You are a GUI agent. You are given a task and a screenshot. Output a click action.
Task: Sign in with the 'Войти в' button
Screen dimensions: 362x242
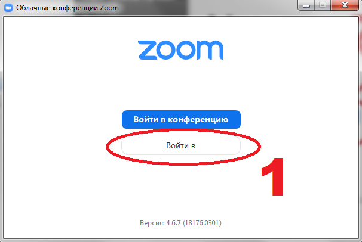[x=181, y=146]
